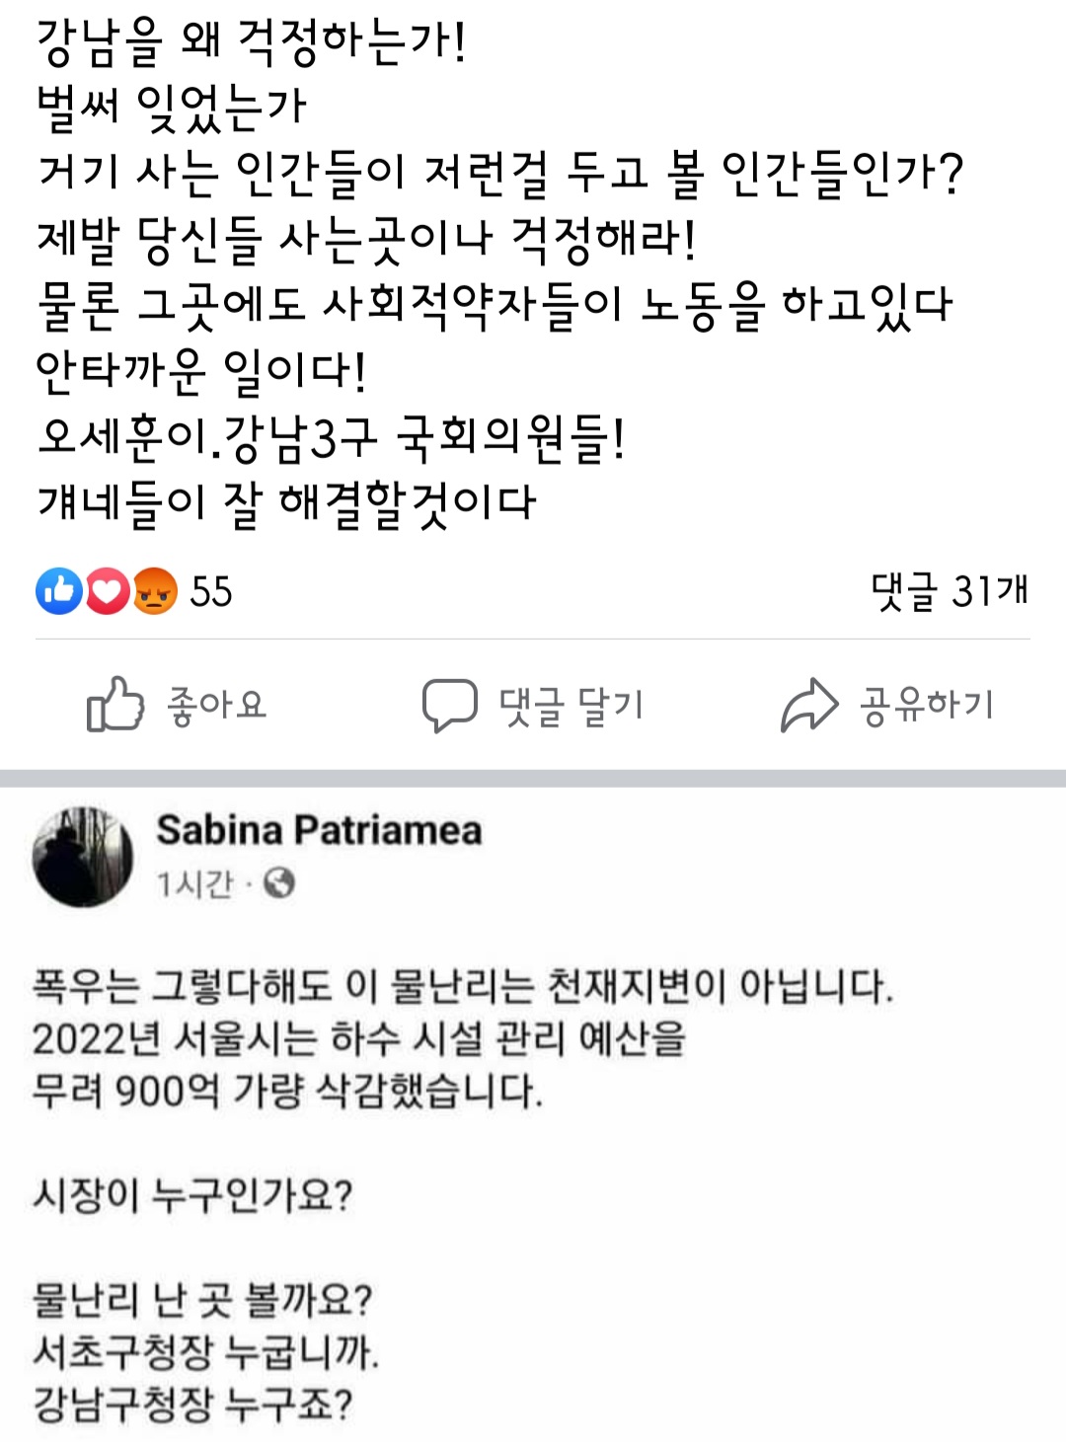Tap the line 시장이 누구인가요?
Screen dimensions: 1066x1442
coord(192,1195)
